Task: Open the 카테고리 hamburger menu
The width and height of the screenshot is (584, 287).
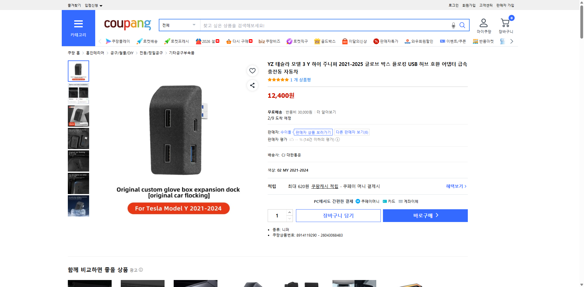Action: click(78, 24)
